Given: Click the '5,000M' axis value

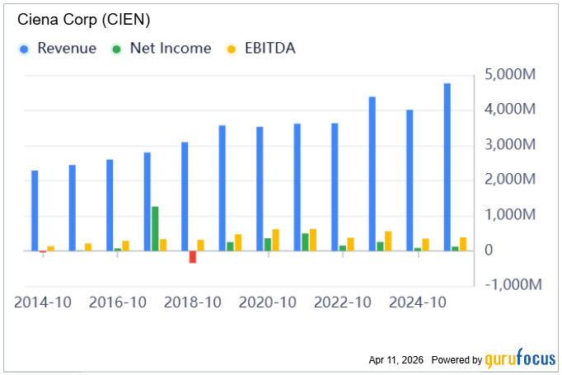Looking at the screenshot, I should click(510, 74).
